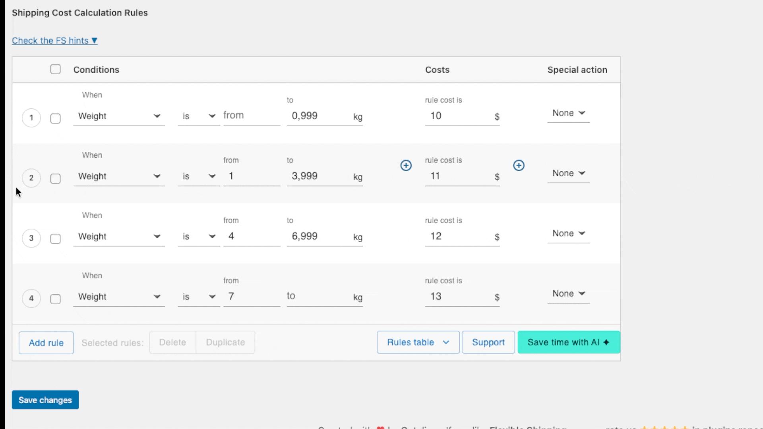This screenshot has width=763, height=429.
Task: Click the rule cost field showing 12
Action: click(x=457, y=236)
